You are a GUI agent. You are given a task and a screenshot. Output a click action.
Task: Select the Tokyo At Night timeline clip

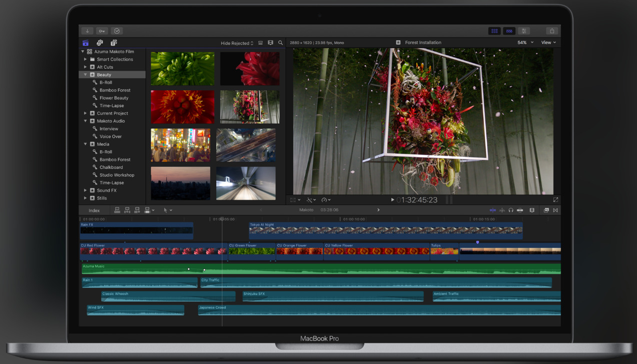point(386,231)
